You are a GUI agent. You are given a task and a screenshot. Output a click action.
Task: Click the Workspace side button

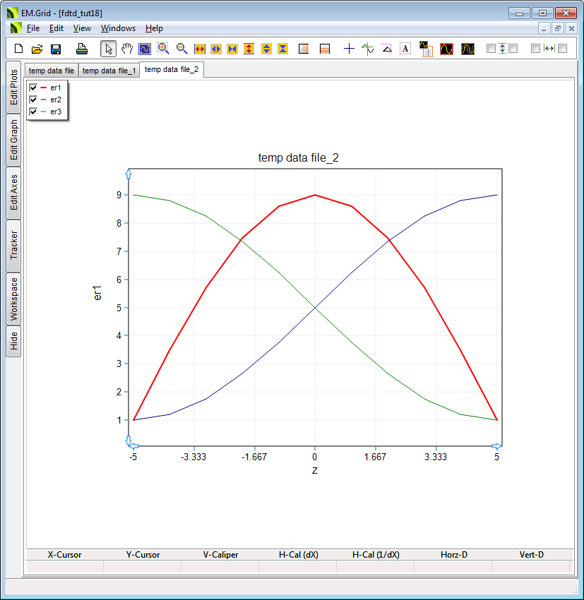(x=13, y=299)
